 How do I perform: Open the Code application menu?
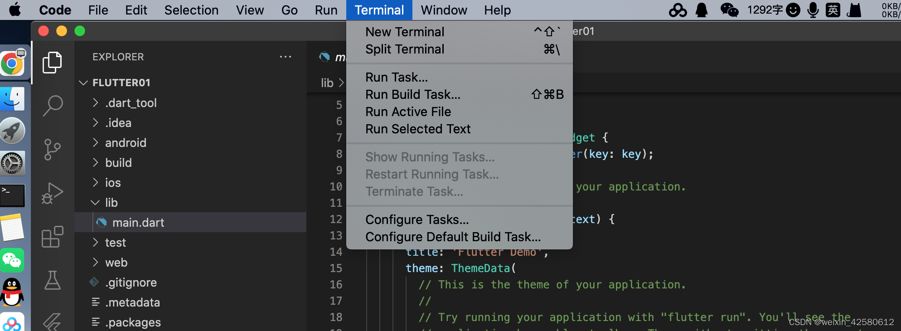[55, 10]
